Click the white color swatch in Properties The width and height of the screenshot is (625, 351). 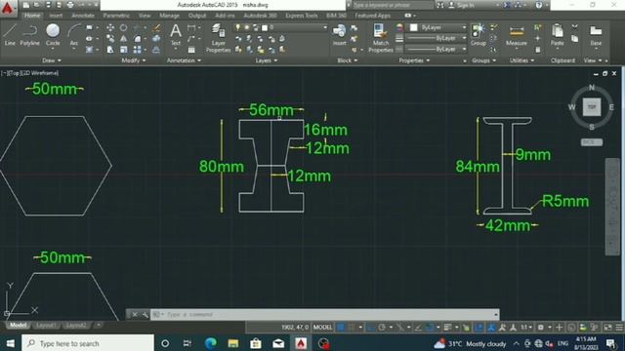tap(414, 27)
